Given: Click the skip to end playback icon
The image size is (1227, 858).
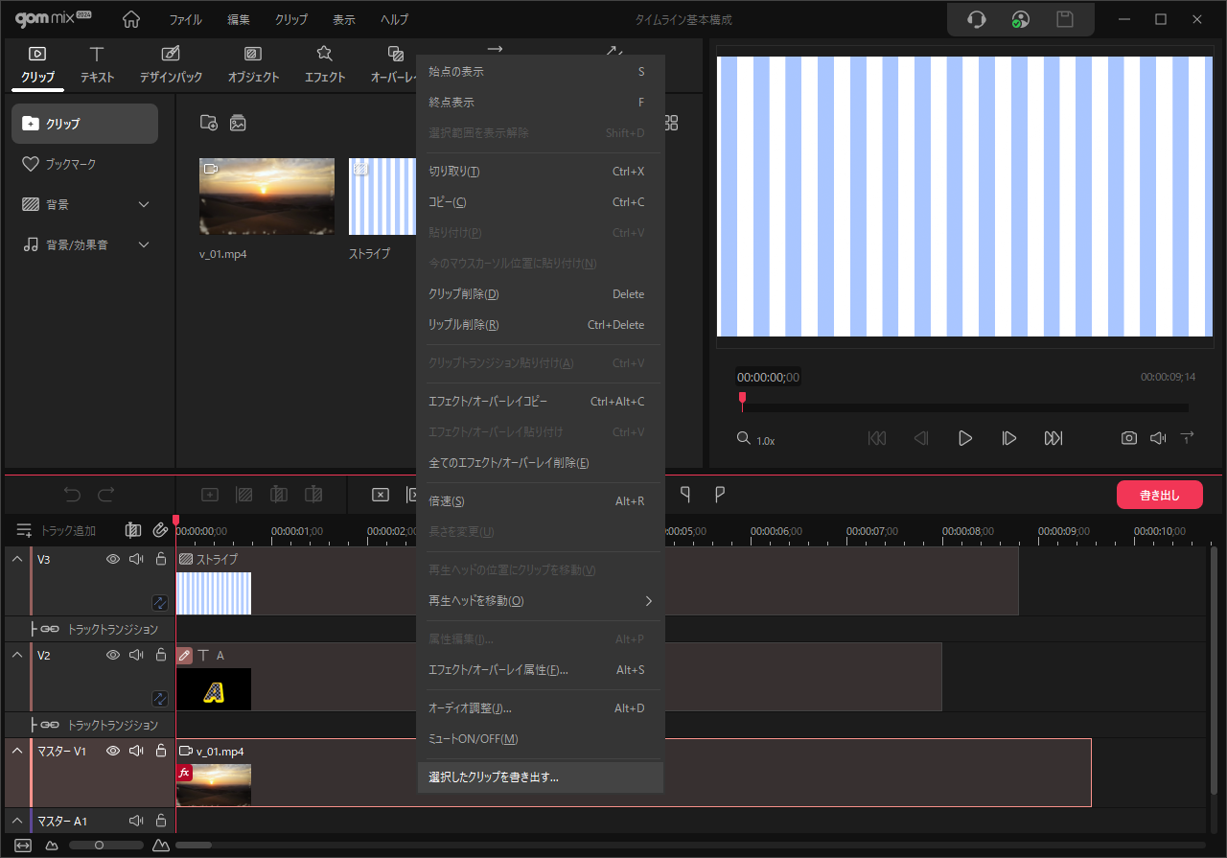Looking at the screenshot, I should point(1053,438).
